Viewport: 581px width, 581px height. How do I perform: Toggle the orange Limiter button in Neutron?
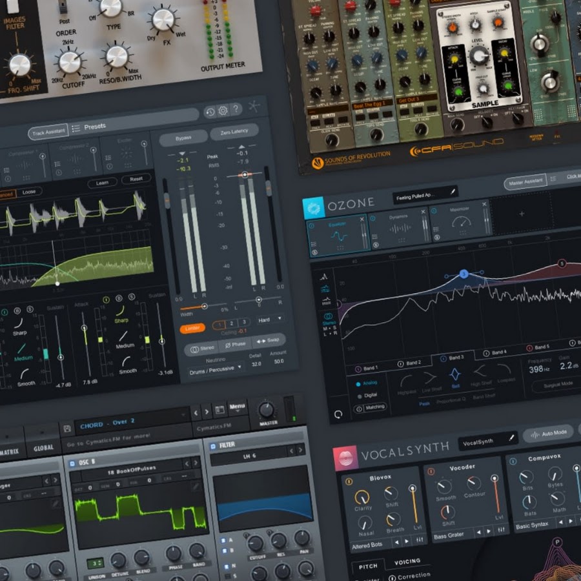[192, 329]
